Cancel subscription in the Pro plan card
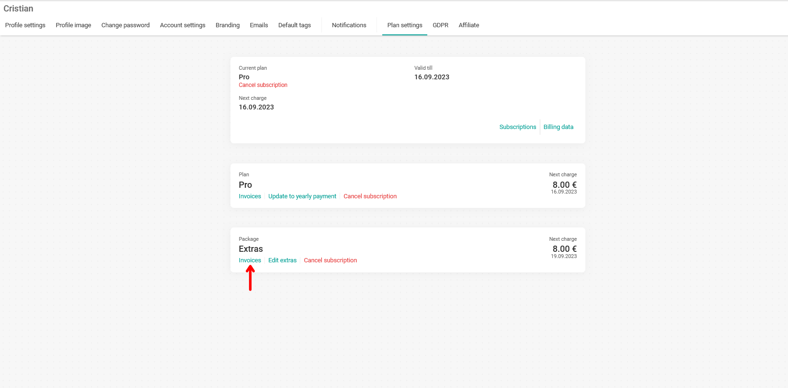The image size is (788, 388). [x=370, y=196]
